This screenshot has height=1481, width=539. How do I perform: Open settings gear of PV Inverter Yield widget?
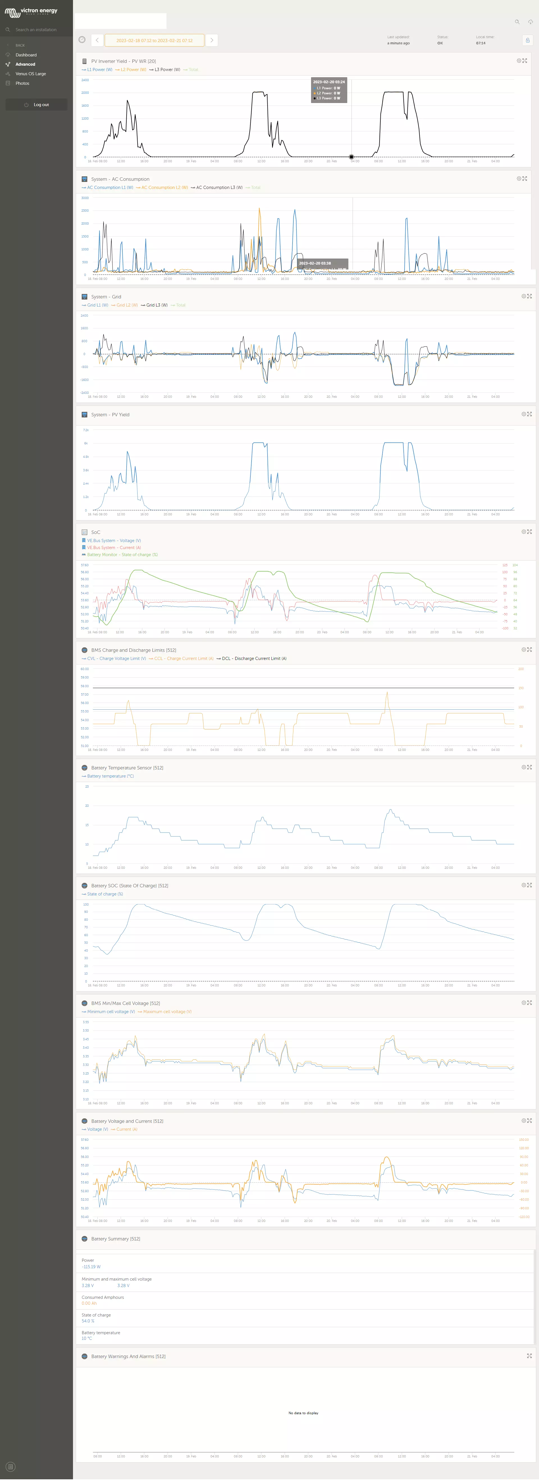click(518, 60)
